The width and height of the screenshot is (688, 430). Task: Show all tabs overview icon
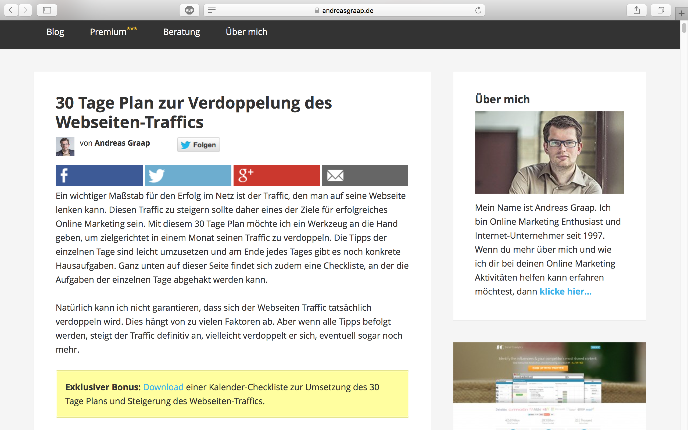(x=661, y=10)
